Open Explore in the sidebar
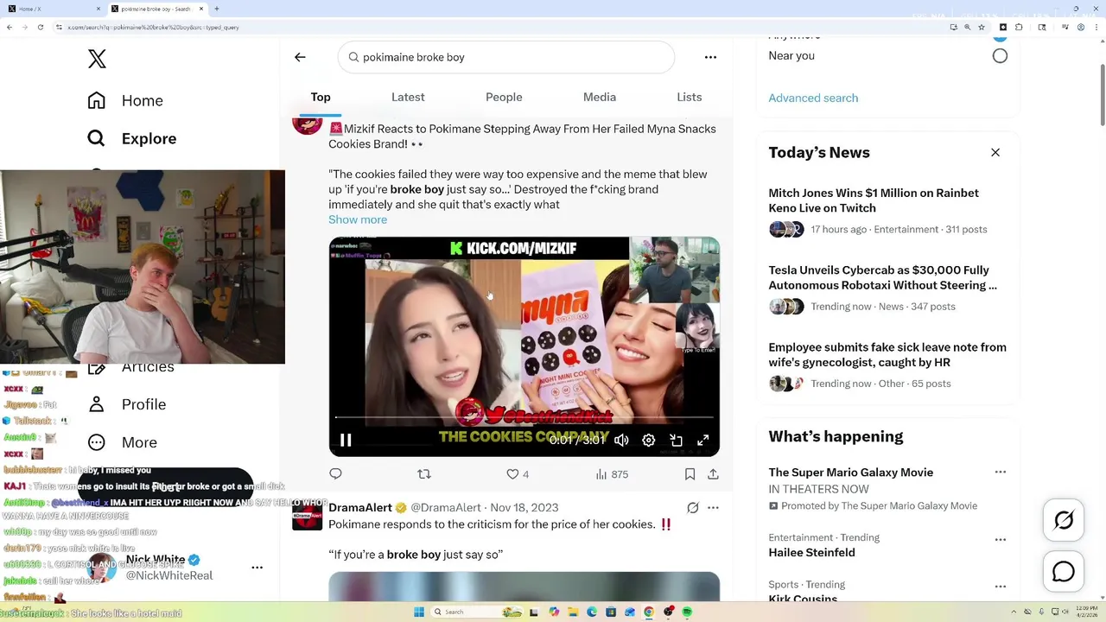Viewport: 1106px width, 622px height. tap(131, 138)
